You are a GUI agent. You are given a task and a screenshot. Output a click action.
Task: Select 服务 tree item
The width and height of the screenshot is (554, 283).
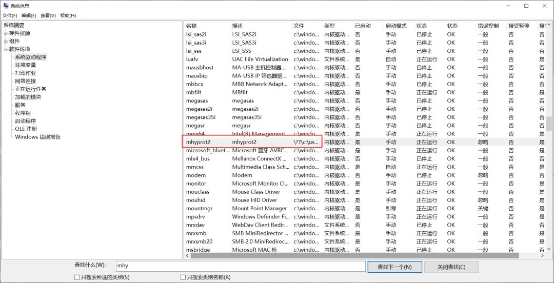pyautogui.click(x=20, y=105)
